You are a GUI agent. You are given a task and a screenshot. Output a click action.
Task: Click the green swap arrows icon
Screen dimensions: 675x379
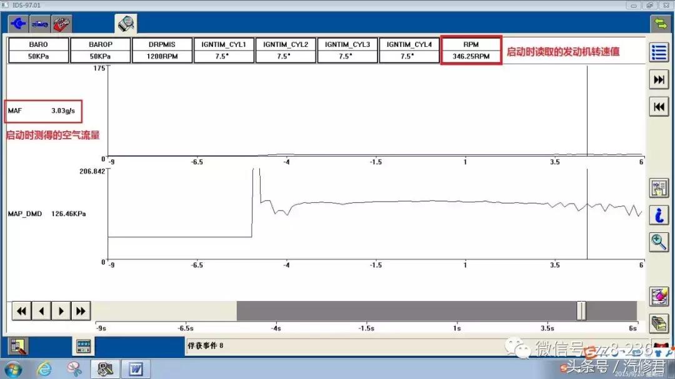(660, 23)
